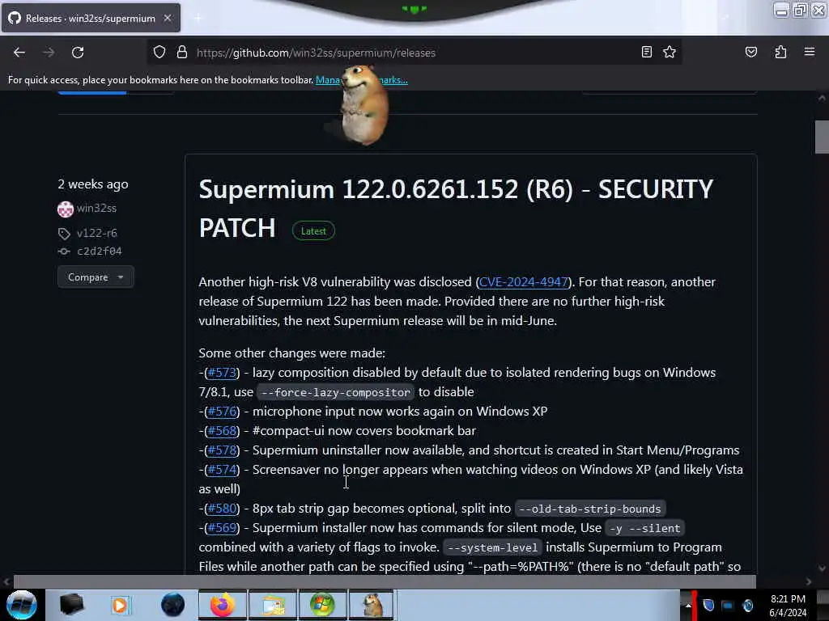Click the github.com address bar URL
829x621 pixels.
[316, 53]
